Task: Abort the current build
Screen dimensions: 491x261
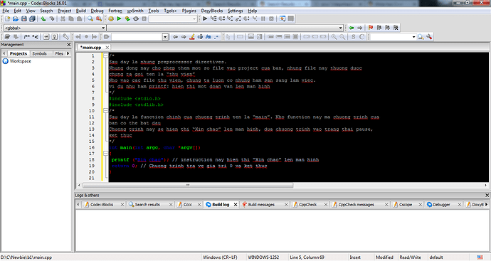Action: coord(144,18)
